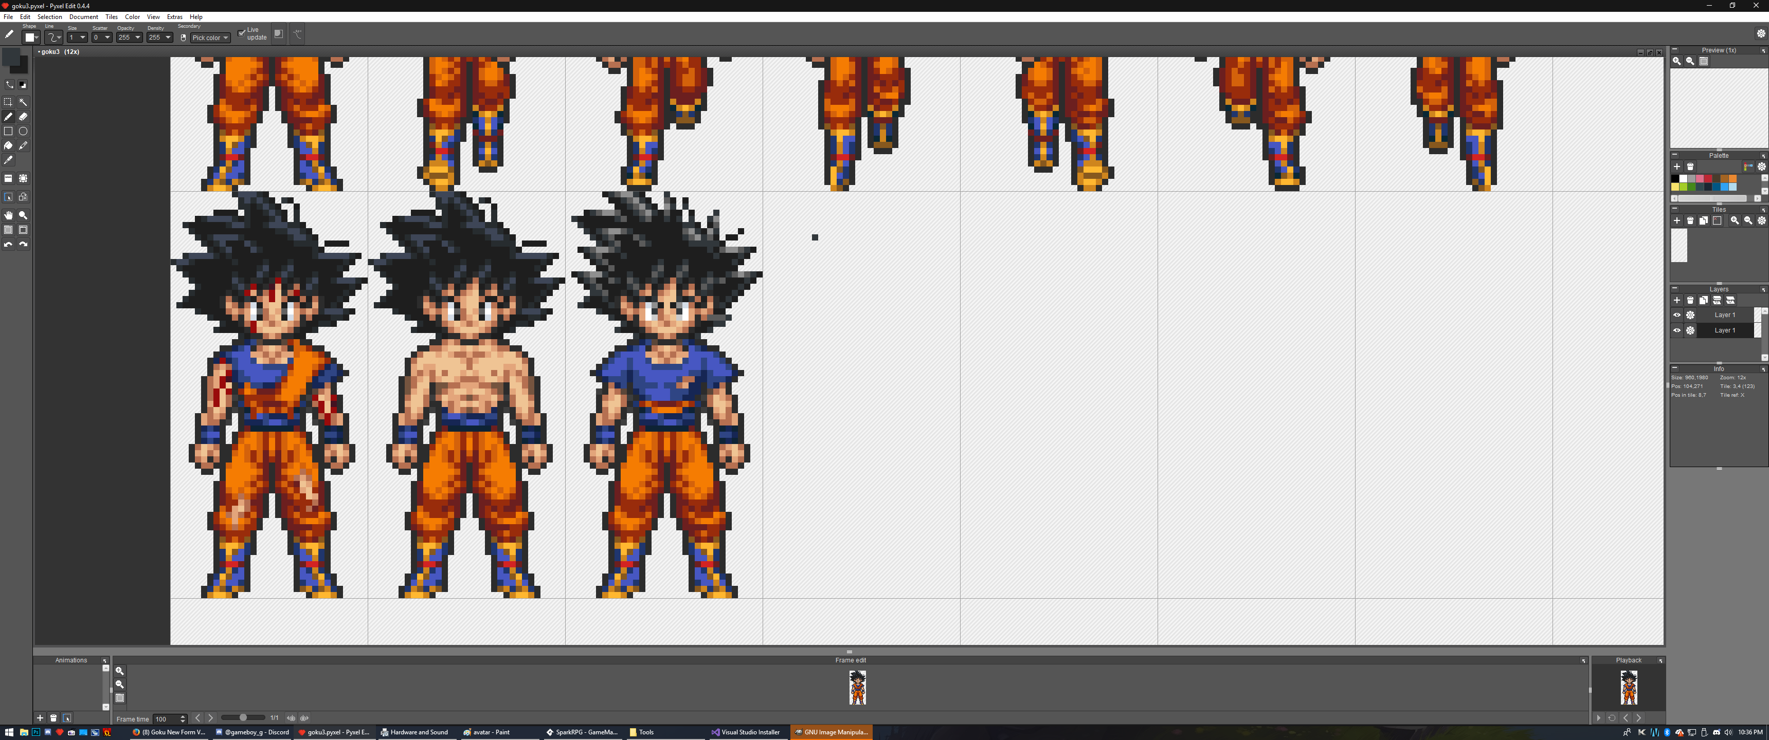The height and width of the screenshot is (740, 1769).
Task: Open the View menu
Action: click(153, 17)
